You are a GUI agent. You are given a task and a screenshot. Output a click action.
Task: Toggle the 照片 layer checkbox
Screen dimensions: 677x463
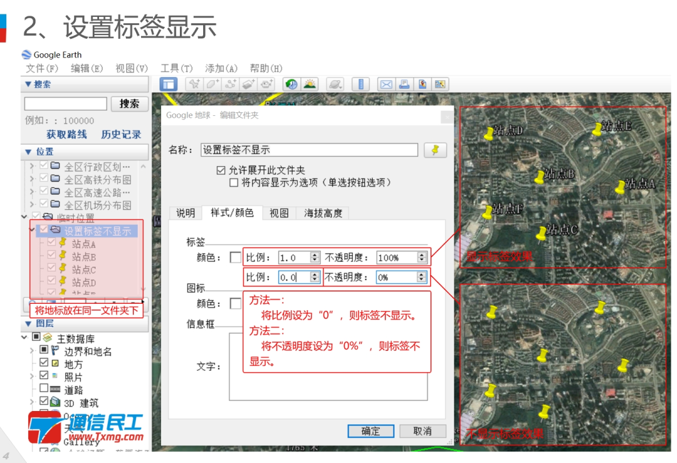44,375
